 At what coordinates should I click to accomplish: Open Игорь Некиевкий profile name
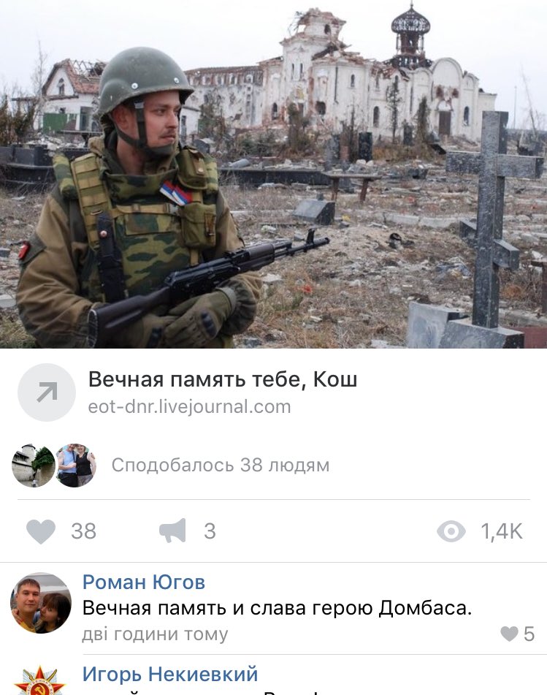coord(170,674)
